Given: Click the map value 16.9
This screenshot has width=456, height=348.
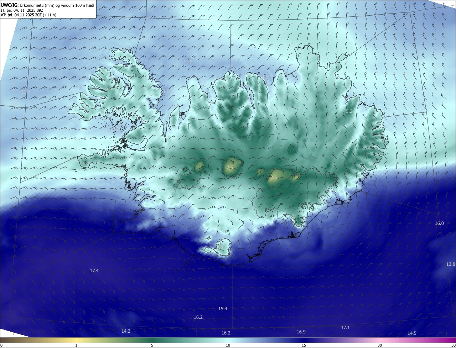Looking at the screenshot, I should click(301, 332).
